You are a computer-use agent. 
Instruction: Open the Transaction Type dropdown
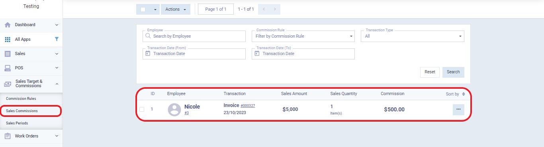[413, 36]
